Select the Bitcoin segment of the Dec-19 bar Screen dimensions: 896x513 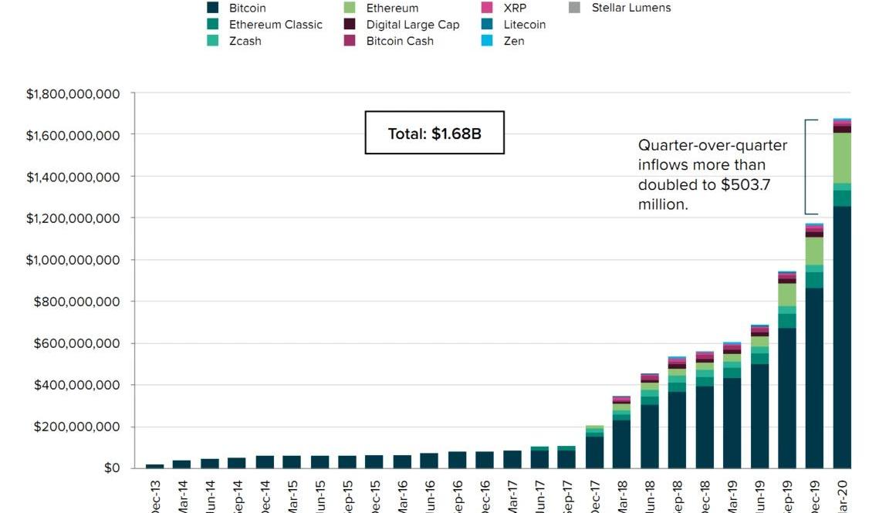[x=814, y=378]
